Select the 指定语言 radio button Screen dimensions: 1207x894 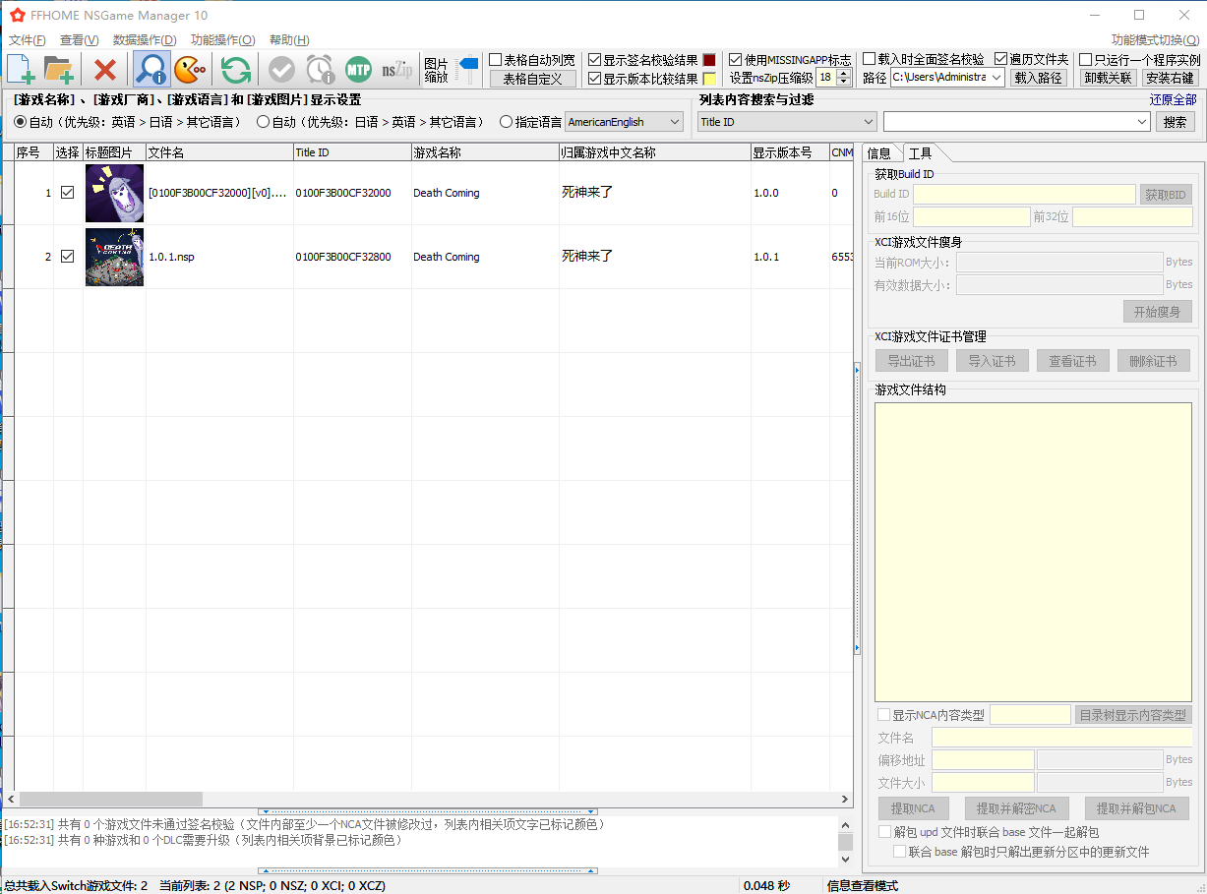point(507,122)
